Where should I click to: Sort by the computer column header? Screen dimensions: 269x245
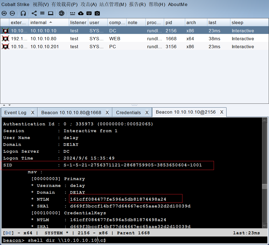coord(117,22)
